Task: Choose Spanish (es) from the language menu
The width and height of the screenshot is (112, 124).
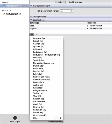Action: pos(46,46)
